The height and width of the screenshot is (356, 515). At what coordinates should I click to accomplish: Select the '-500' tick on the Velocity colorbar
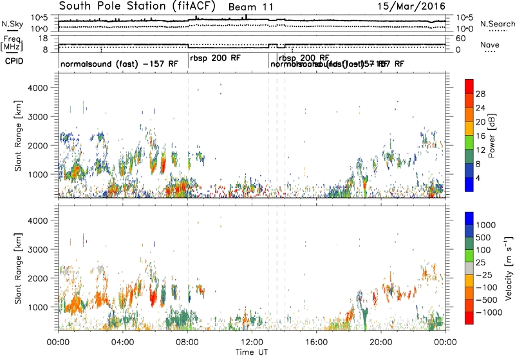(x=487, y=299)
